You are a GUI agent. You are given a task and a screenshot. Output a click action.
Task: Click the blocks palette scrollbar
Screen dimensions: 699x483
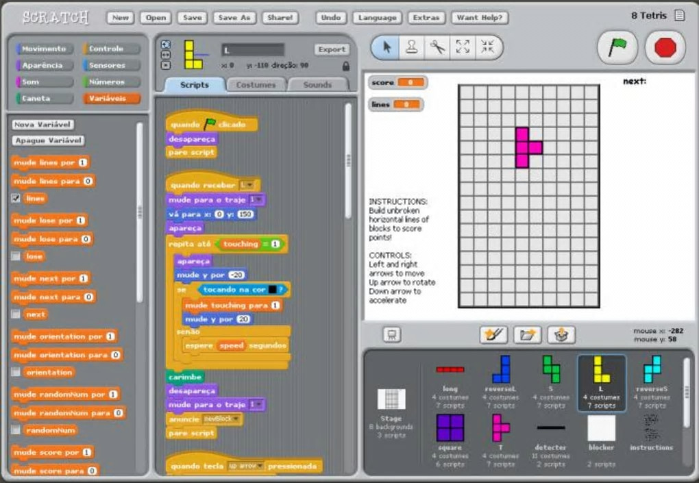[x=140, y=212]
